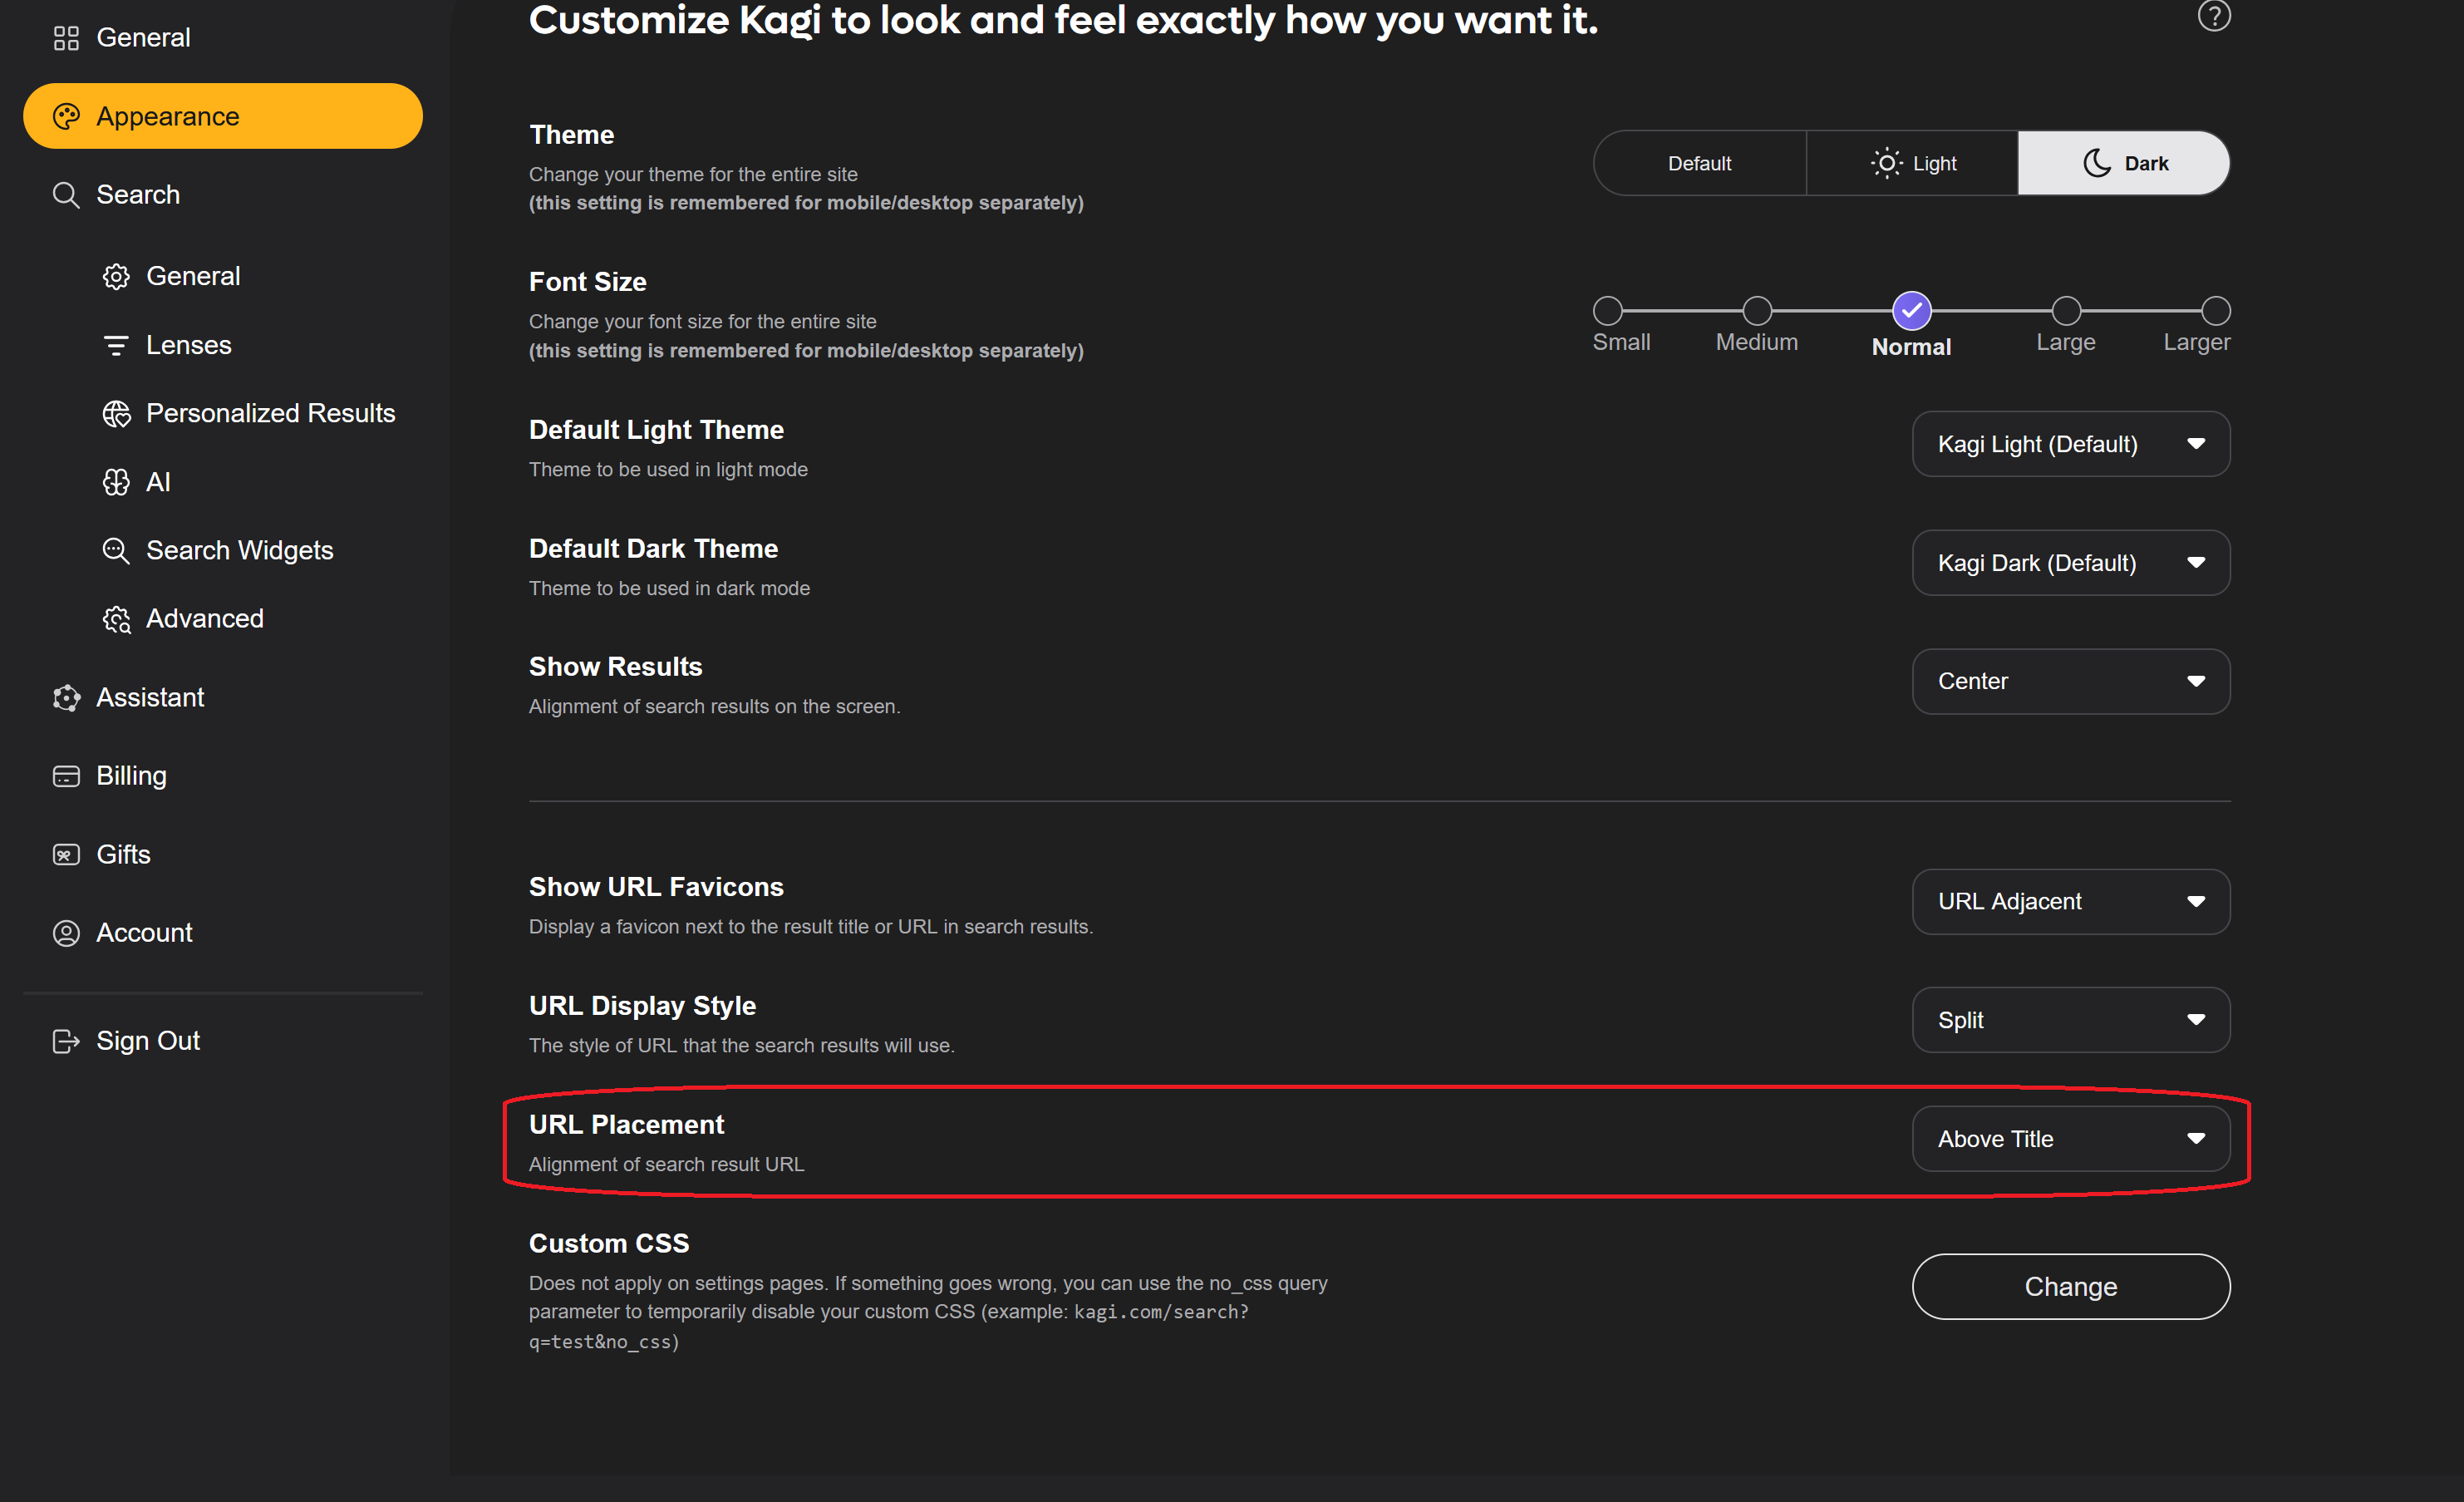Click the Billing card icon
Image resolution: width=2464 pixels, height=1502 pixels.
point(66,776)
